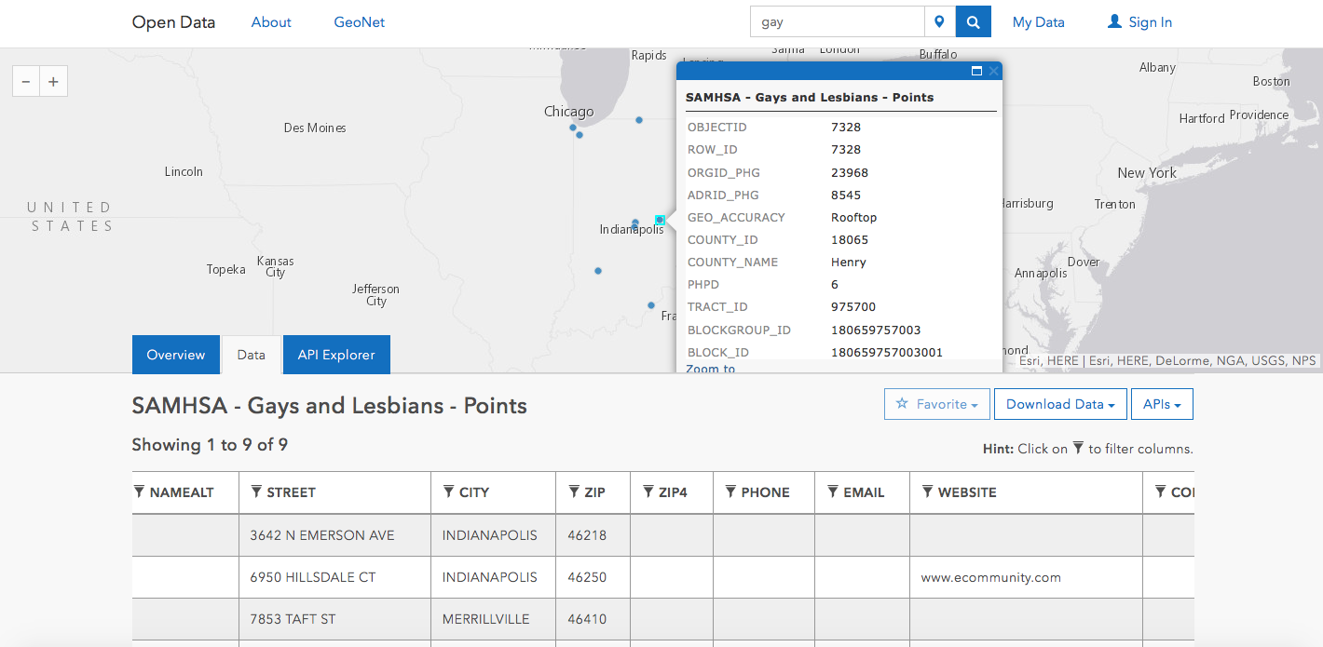This screenshot has height=647, width=1323.
Task: Filter the ZIP column
Action: pos(574,492)
